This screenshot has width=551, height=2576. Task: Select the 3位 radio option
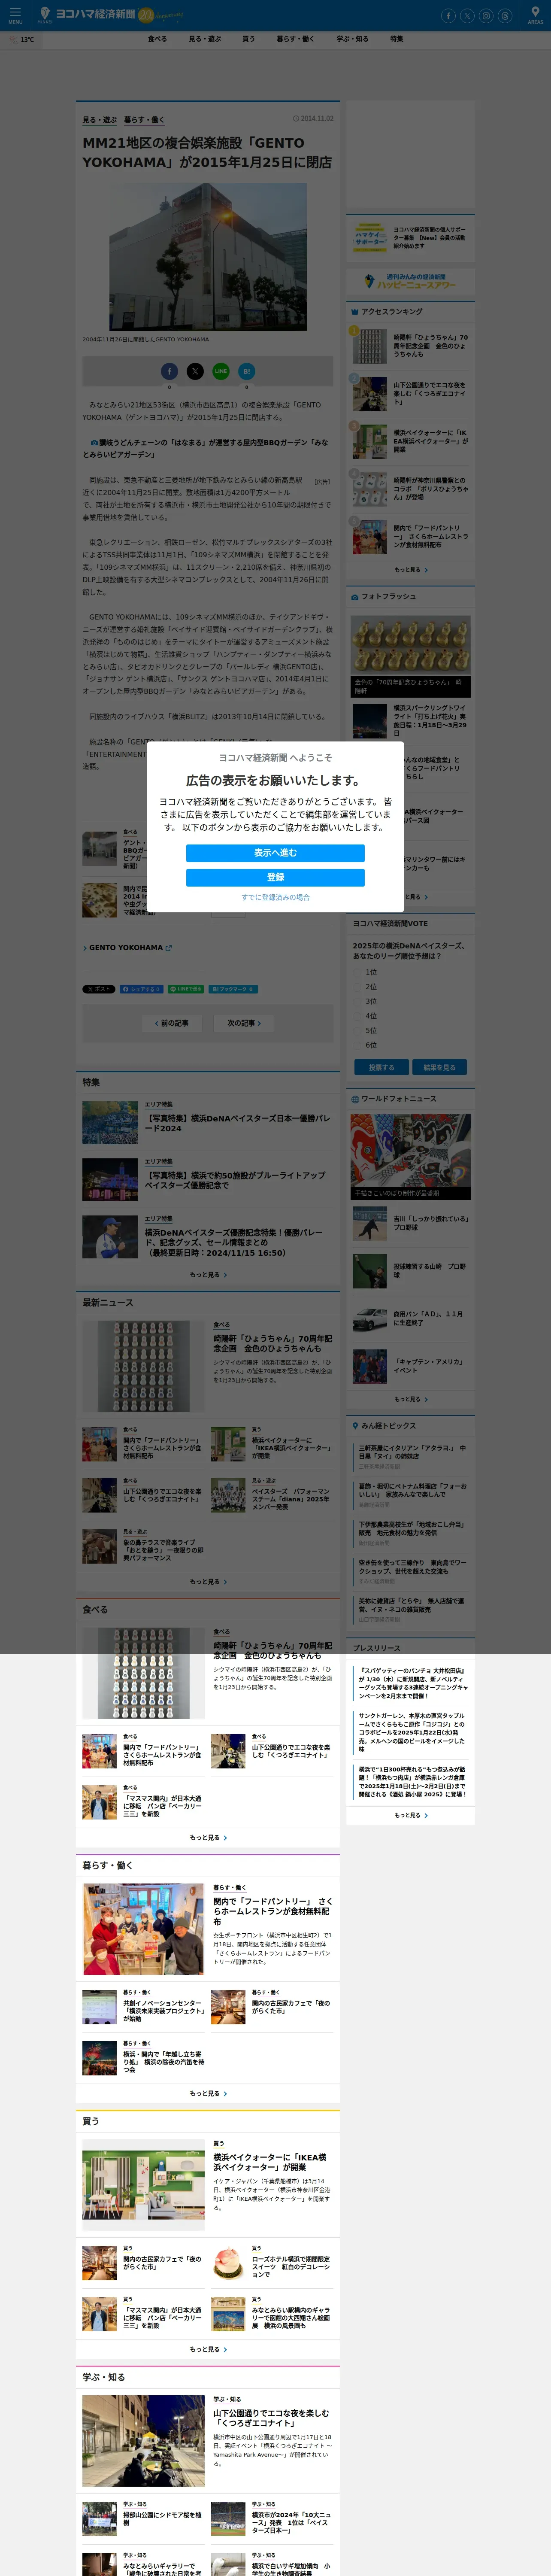(x=357, y=1001)
